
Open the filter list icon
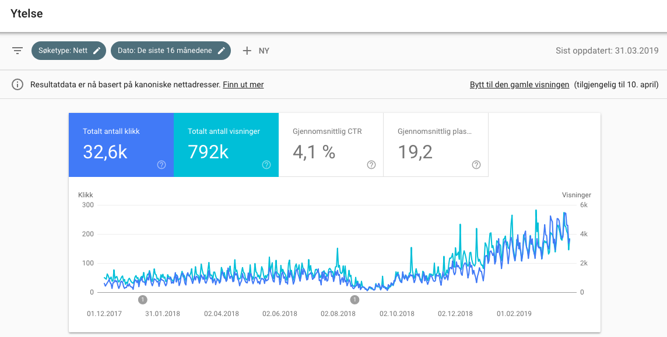click(17, 51)
